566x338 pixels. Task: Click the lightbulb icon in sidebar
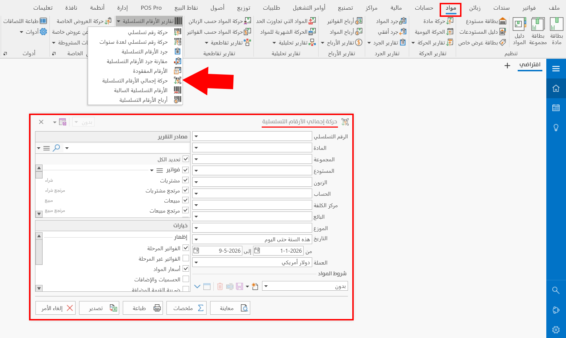click(x=556, y=128)
